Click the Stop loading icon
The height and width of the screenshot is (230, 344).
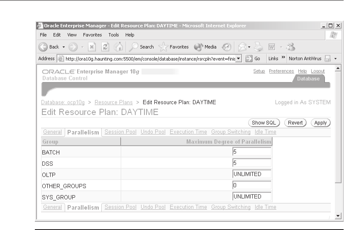(x=92, y=47)
